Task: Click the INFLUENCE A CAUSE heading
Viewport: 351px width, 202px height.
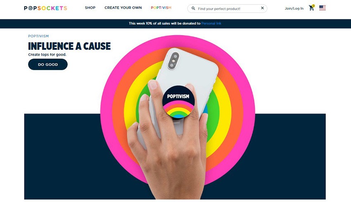Action: tap(69, 46)
